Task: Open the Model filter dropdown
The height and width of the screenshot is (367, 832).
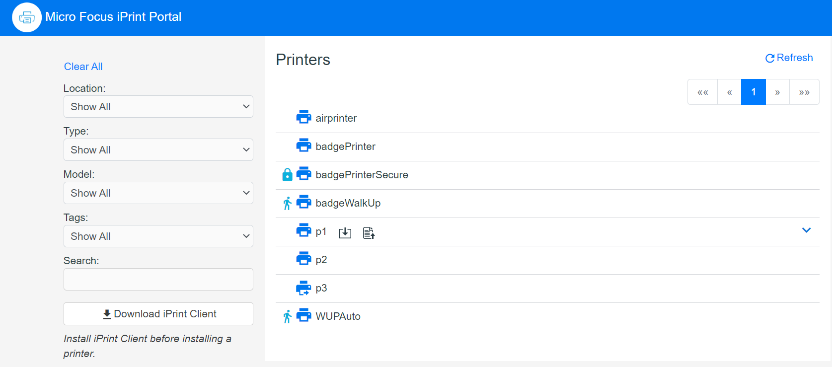Action: [158, 193]
